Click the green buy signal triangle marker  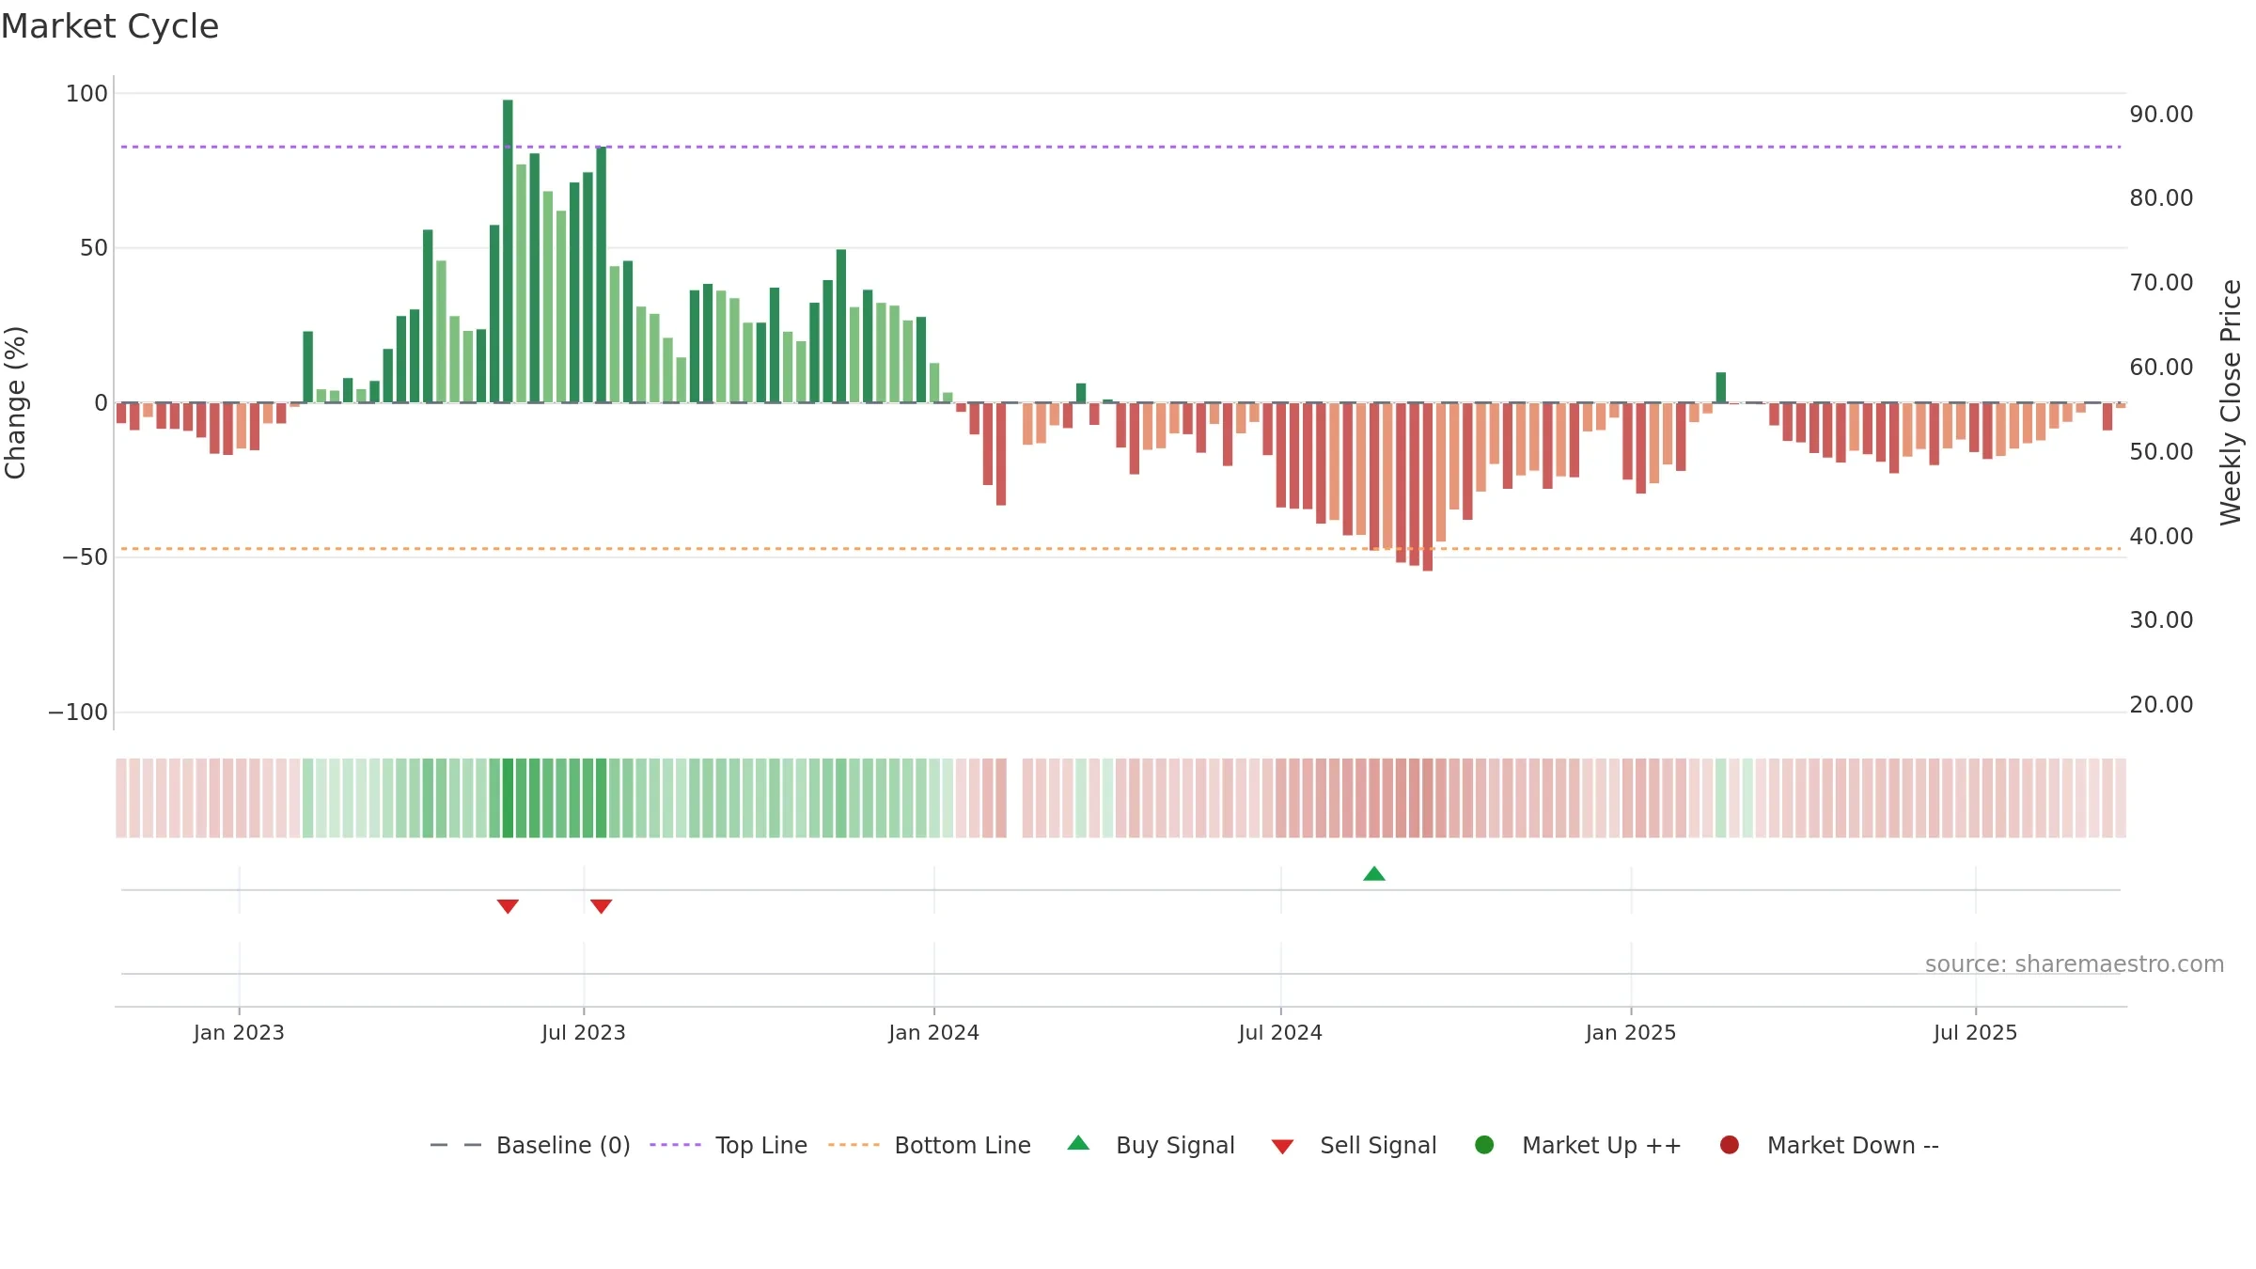click(x=1373, y=873)
